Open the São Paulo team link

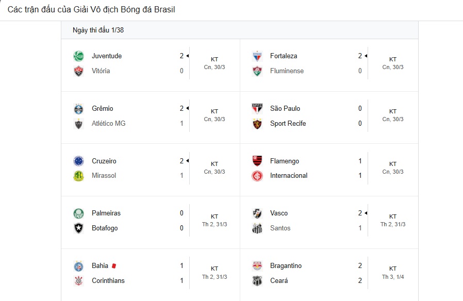tap(285, 108)
